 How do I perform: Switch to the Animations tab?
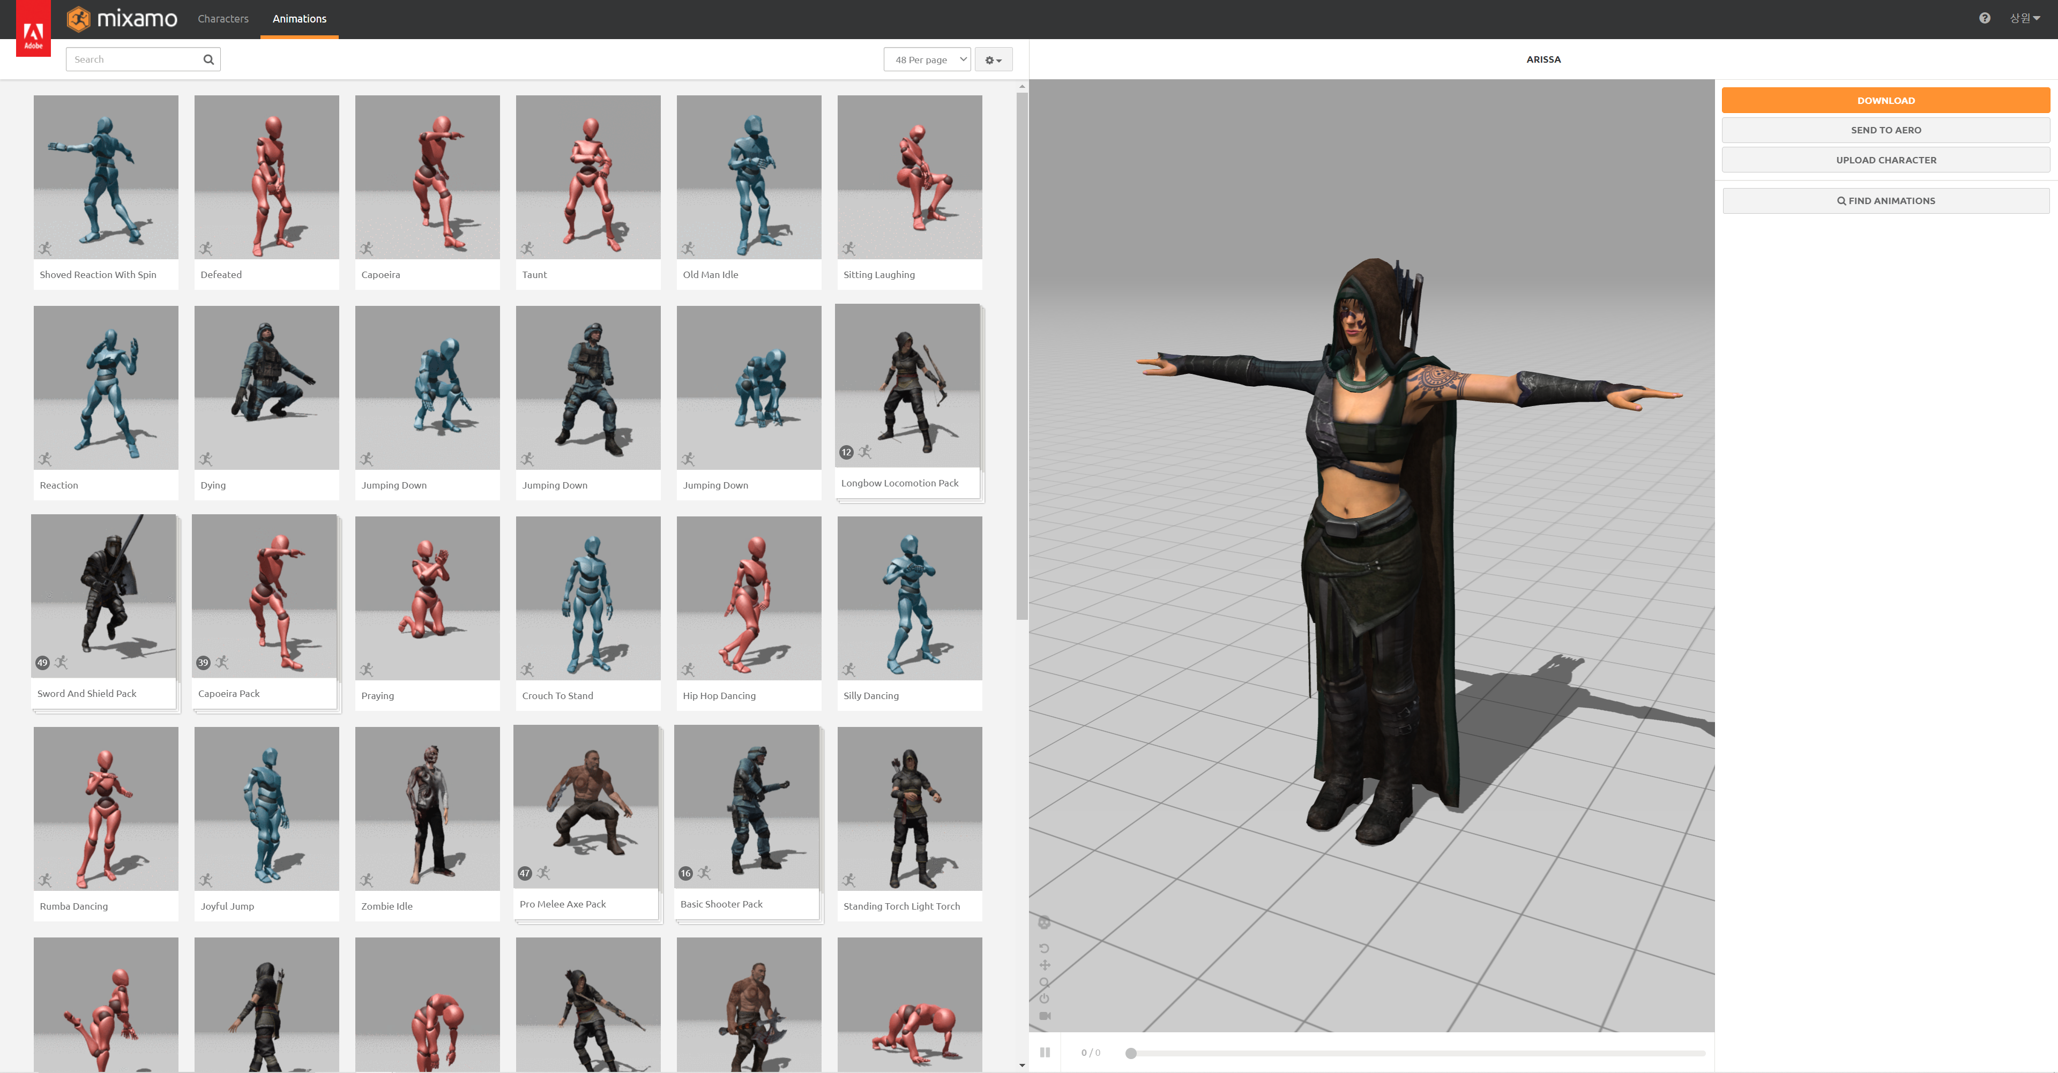[300, 18]
